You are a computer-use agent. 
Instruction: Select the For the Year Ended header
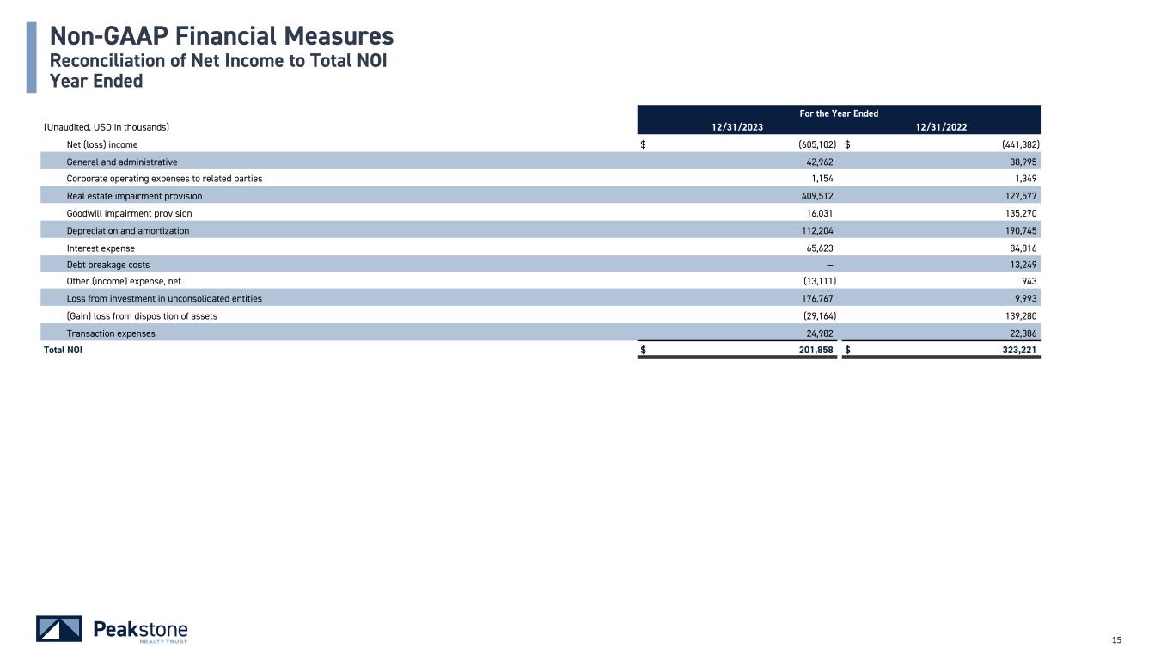tap(839, 113)
